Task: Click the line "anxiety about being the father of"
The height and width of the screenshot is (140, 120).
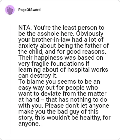Action: (x=64, y=46)
